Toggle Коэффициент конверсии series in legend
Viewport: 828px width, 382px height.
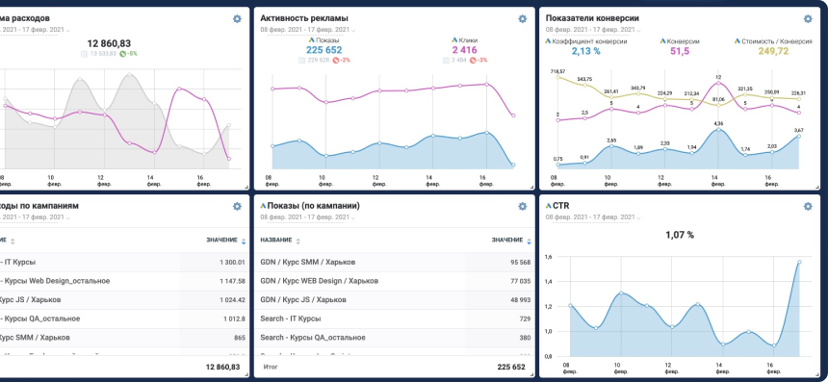click(x=585, y=41)
